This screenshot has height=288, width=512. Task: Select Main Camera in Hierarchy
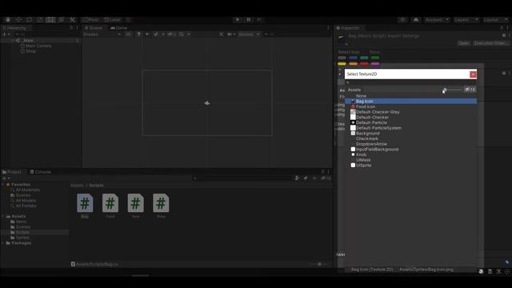click(x=38, y=46)
